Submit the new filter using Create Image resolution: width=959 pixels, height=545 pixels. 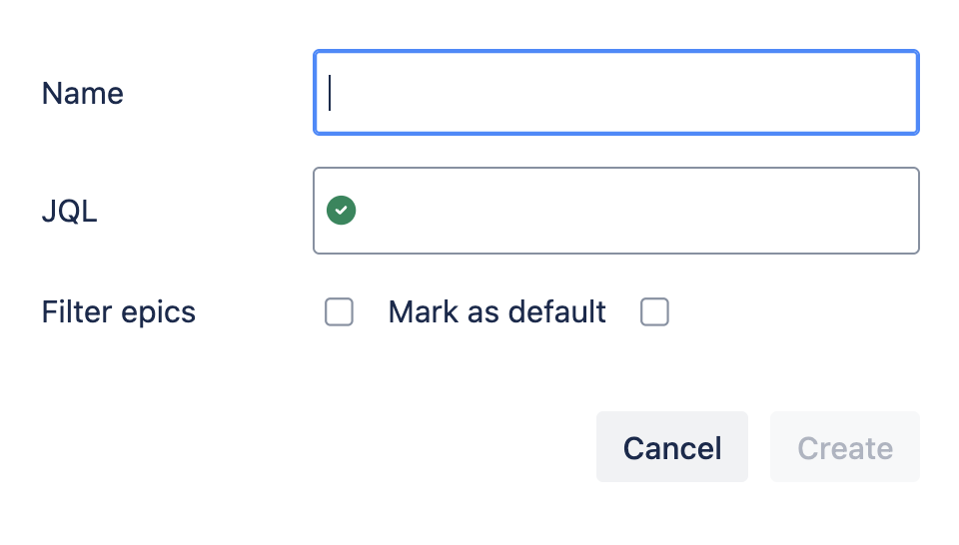[844, 448]
